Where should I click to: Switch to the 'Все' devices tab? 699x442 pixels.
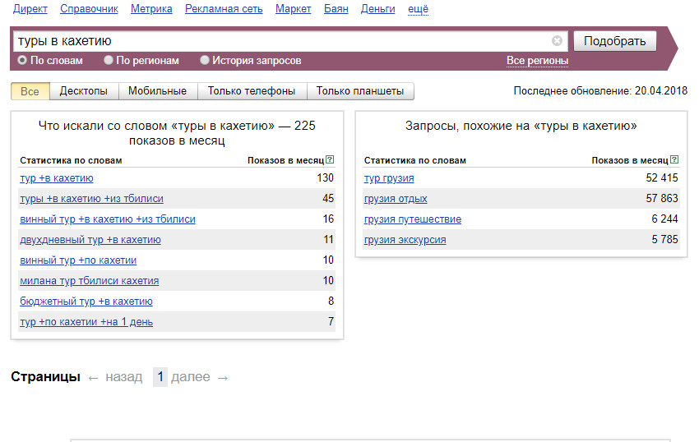coord(30,91)
